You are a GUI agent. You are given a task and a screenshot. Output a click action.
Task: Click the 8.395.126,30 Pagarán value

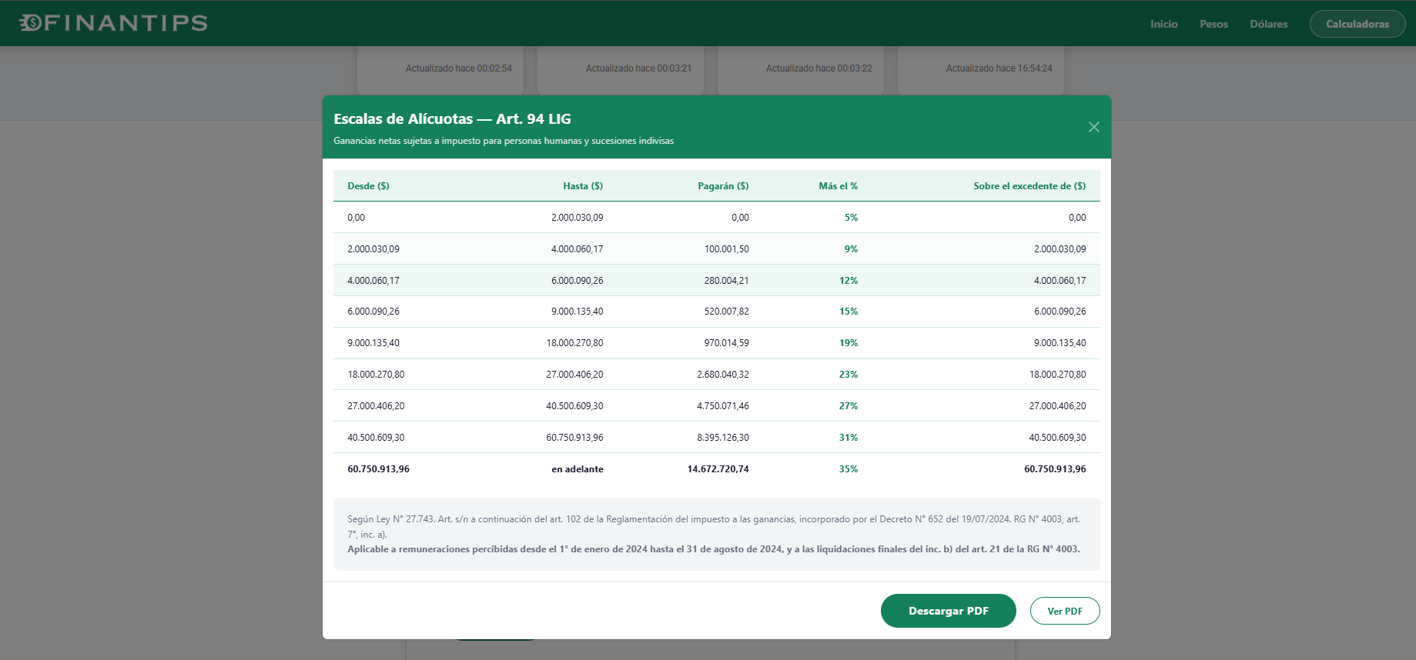click(723, 438)
